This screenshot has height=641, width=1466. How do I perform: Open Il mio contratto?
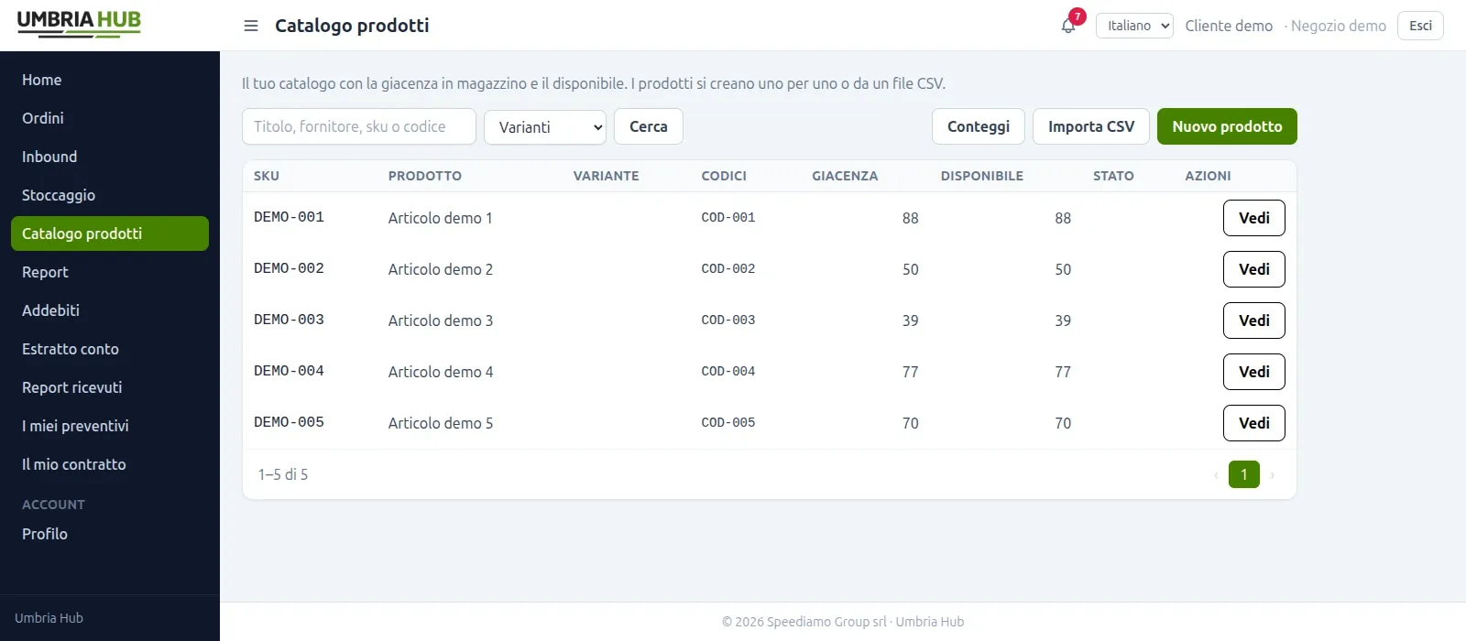tap(110, 464)
